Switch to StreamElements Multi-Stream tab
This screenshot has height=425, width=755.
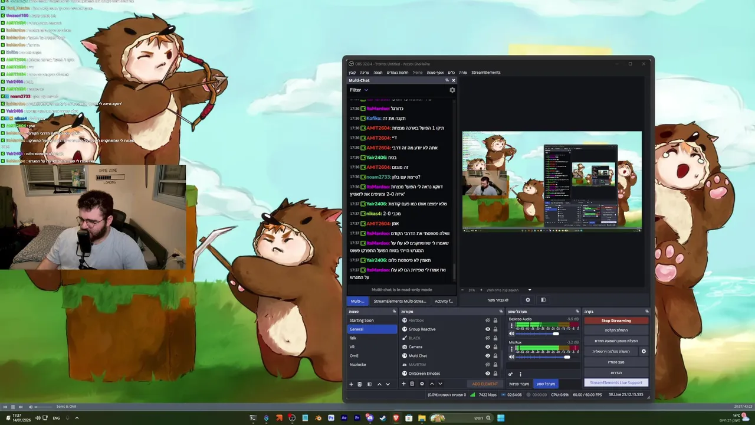(399, 301)
